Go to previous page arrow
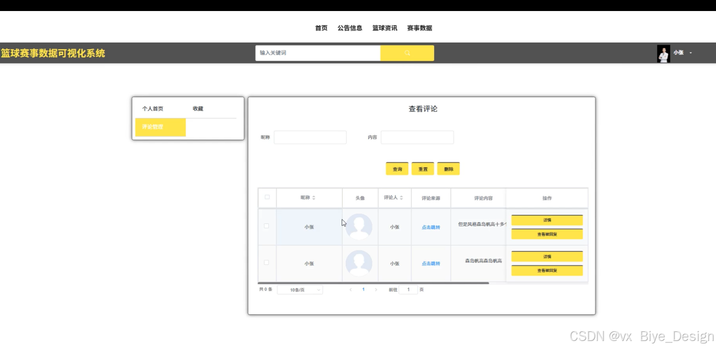This screenshot has width=716, height=349. coord(351,289)
